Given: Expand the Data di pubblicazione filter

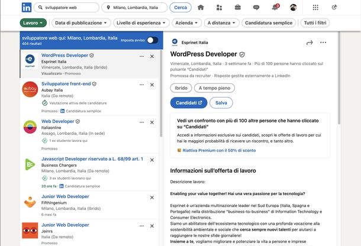Looking at the screenshot, I should tap(81, 23).
